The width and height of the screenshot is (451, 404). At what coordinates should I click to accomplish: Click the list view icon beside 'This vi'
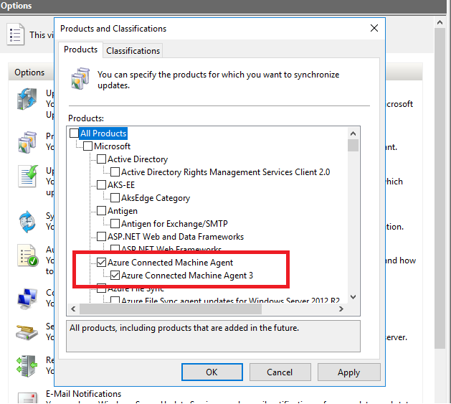tap(15, 34)
